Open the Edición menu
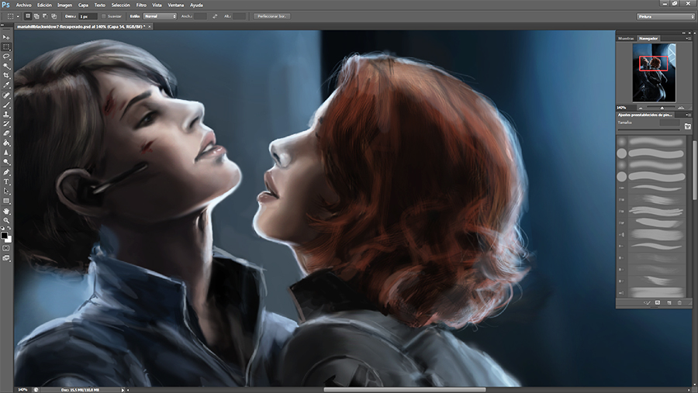The image size is (698, 393). click(44, 5)
